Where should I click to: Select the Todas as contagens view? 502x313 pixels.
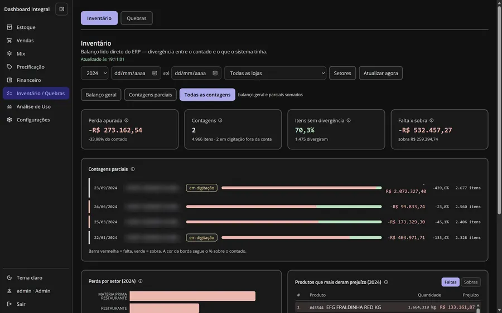207,95
